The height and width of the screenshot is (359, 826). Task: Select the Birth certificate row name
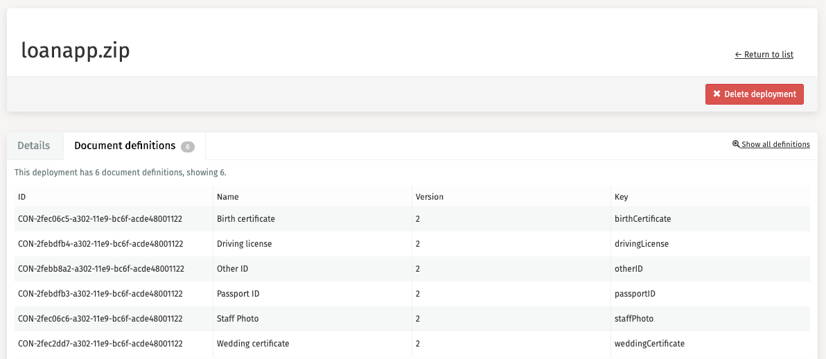coord(246,219)
